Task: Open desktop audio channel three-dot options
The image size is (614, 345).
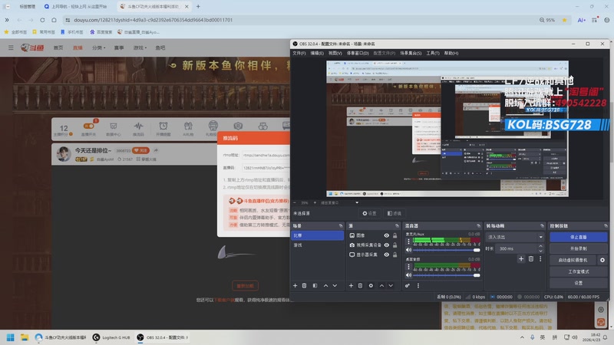Action: [x=409, y=266]
